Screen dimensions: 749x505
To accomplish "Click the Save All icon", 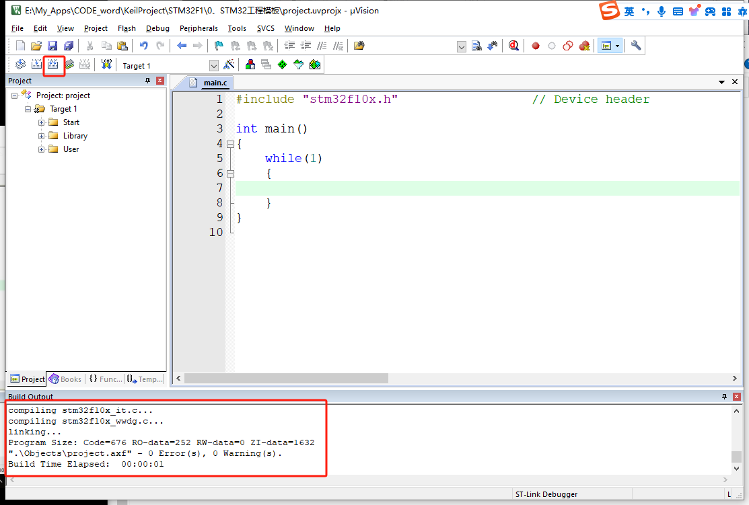I will [69, 46].
